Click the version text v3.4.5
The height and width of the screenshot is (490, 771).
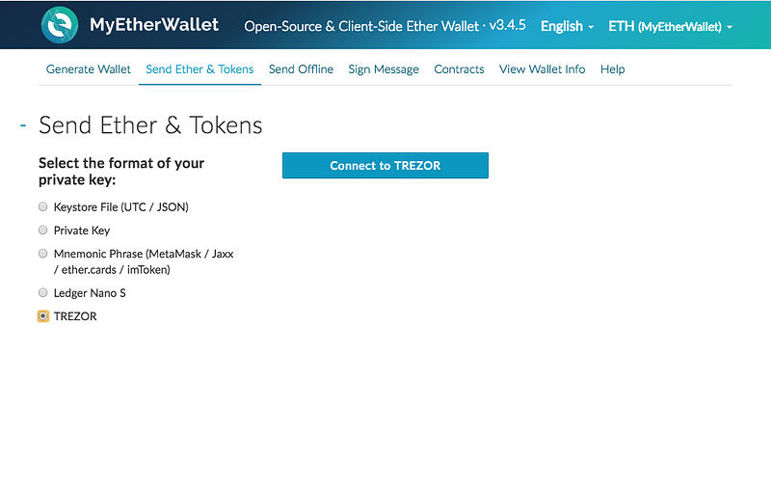(x=508, y=25)
